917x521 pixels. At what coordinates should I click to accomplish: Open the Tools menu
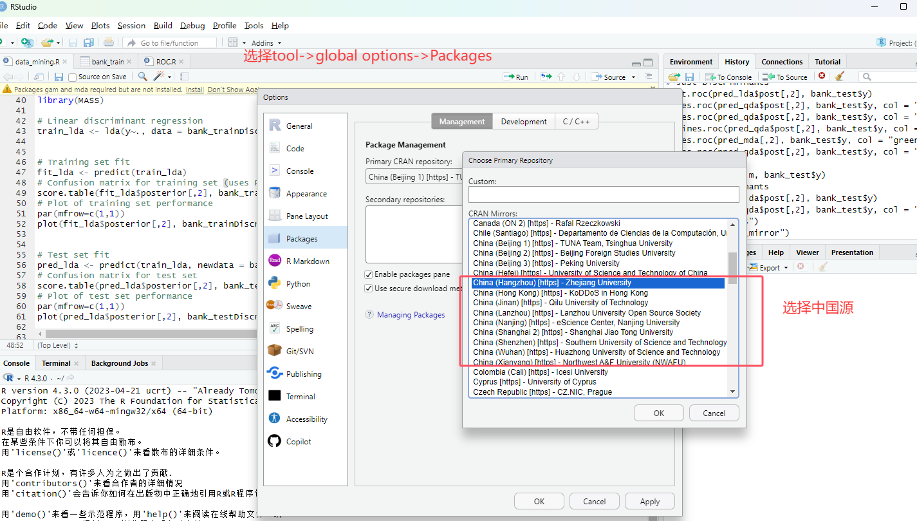tap(254, 26)
